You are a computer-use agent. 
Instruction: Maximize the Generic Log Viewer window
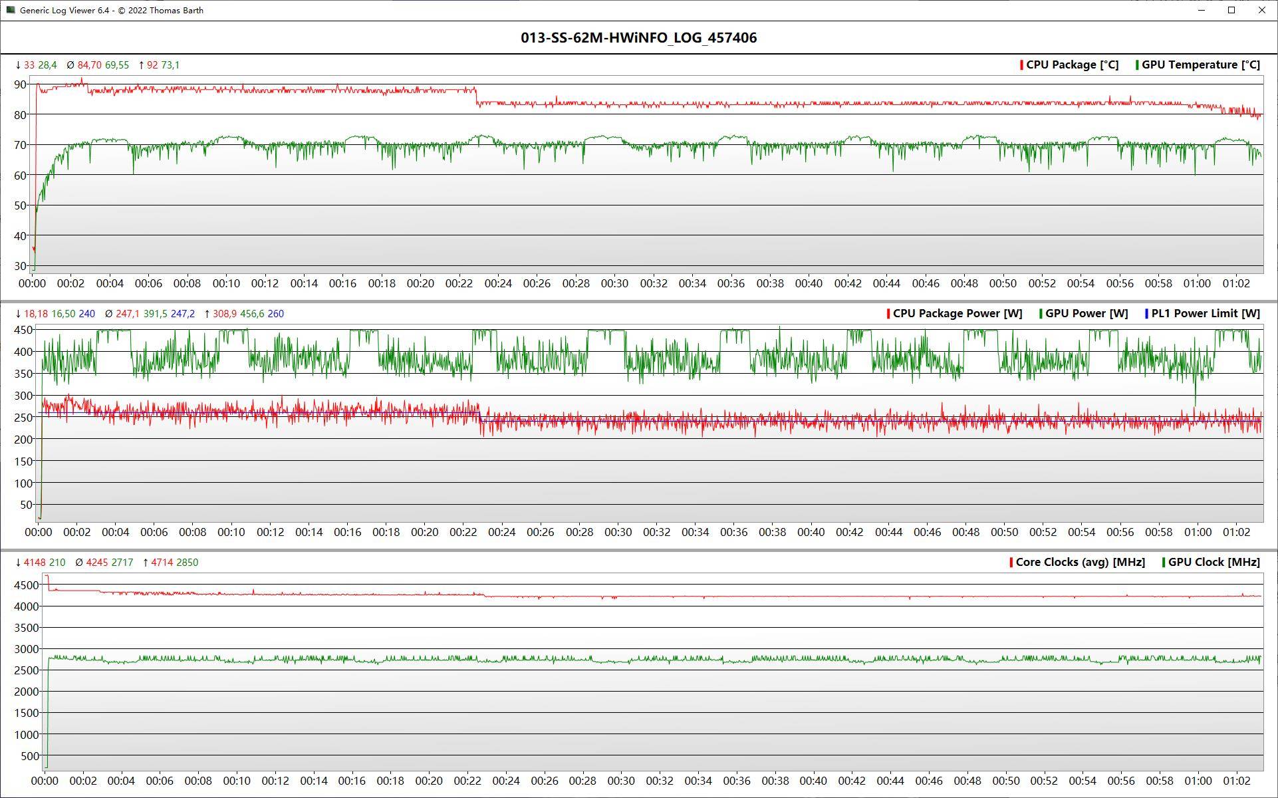pyautogui.click(x=1231, y=10)
